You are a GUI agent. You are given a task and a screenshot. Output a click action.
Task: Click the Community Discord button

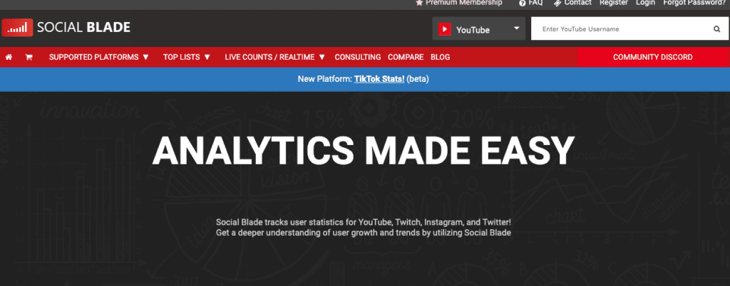point(653,57)
